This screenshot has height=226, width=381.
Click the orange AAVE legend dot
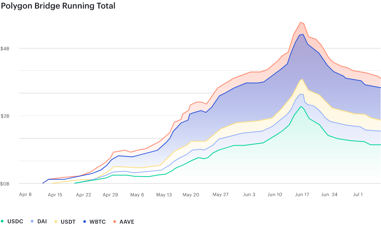pos(115,222)
